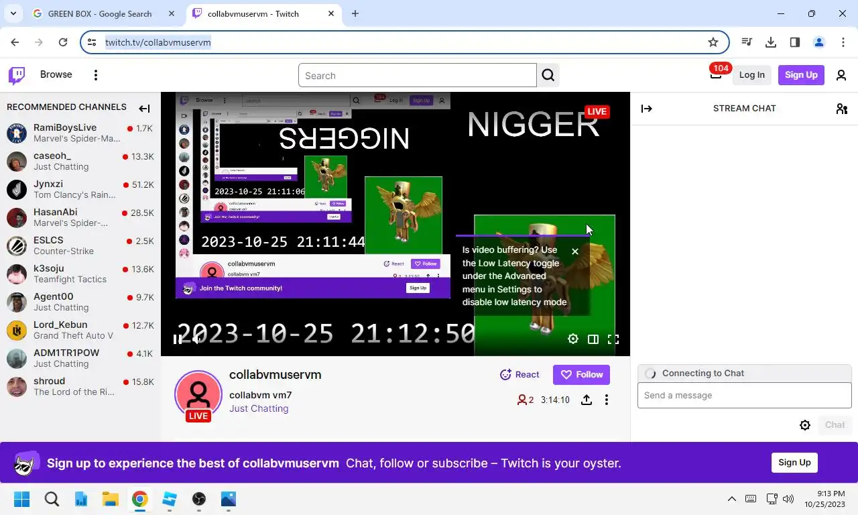This screenshot has width=858, height=515.
Task: Open more options below the video
Action: [607, 400]
